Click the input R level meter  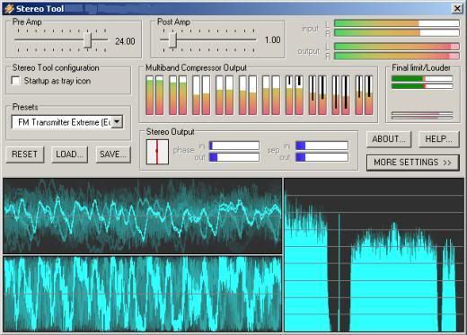[x=397, y=32]
